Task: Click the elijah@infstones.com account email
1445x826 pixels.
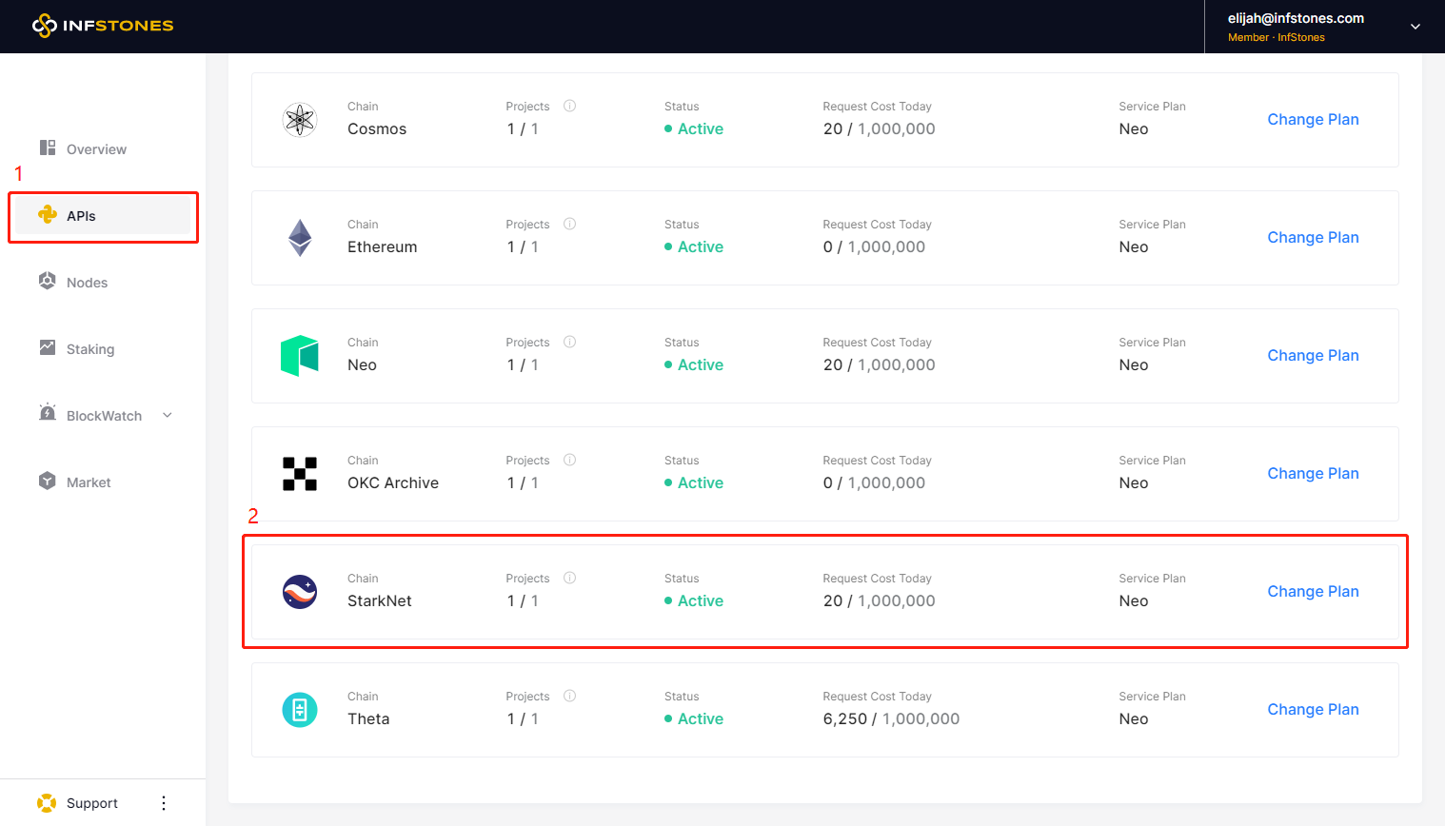Action: [x=1296, y=18]
